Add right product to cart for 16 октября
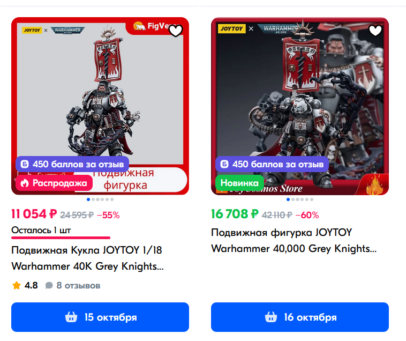The height and width of the screenshot is (341, 406). [300, 317]
